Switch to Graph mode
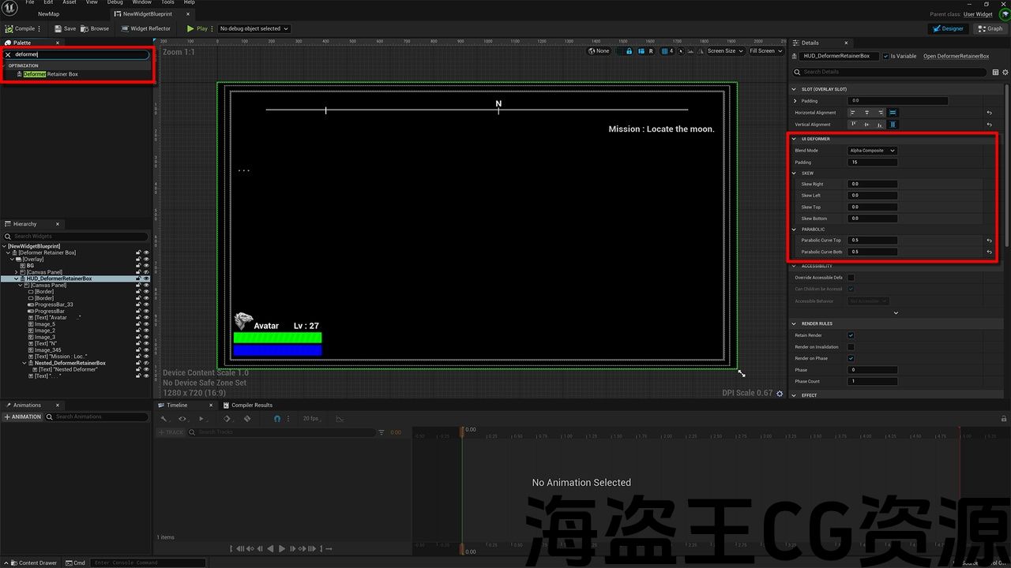This screenshot has width=1011, height=568. [x=990, y=28]
